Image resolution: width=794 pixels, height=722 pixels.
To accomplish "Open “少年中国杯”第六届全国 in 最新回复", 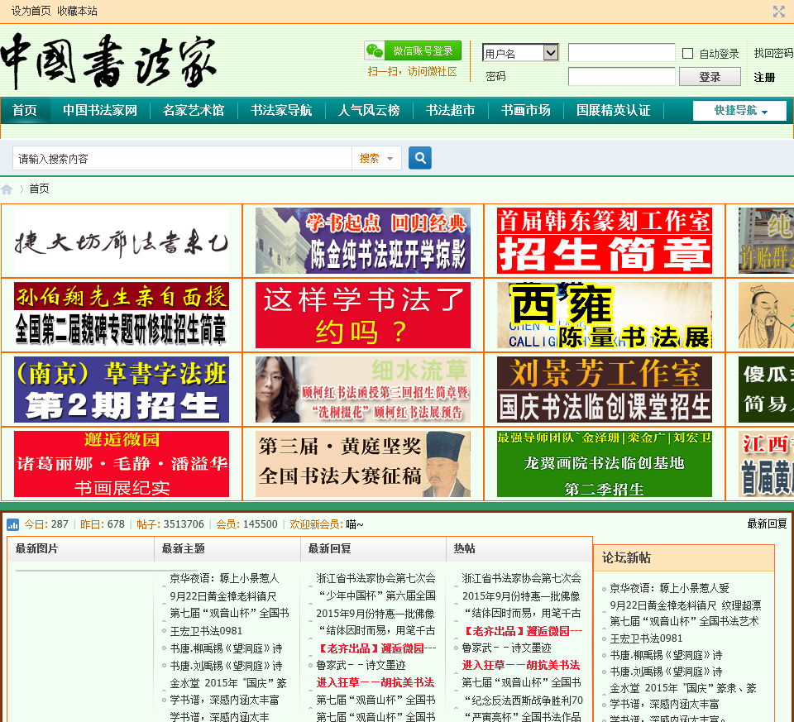I will tap(375, 596).
